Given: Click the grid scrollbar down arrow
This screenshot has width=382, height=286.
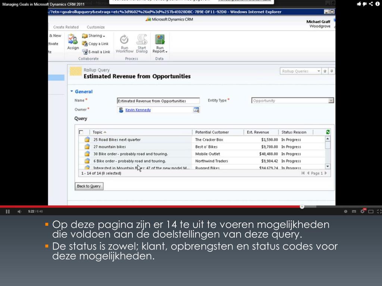Looking at the screenshot, I should tap(328, 166).
